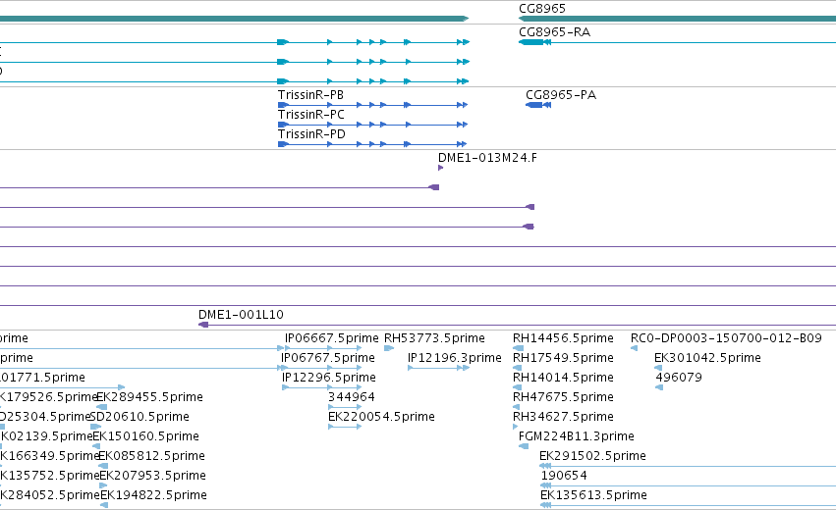This screenshot has width=836, height=510.
Task: Click the EK291502.5prime alignment line
Action: (688, 466)
